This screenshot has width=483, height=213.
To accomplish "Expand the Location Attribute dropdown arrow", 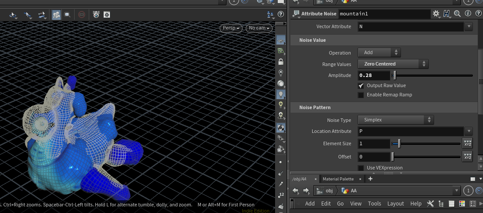I will click(468, 131).
